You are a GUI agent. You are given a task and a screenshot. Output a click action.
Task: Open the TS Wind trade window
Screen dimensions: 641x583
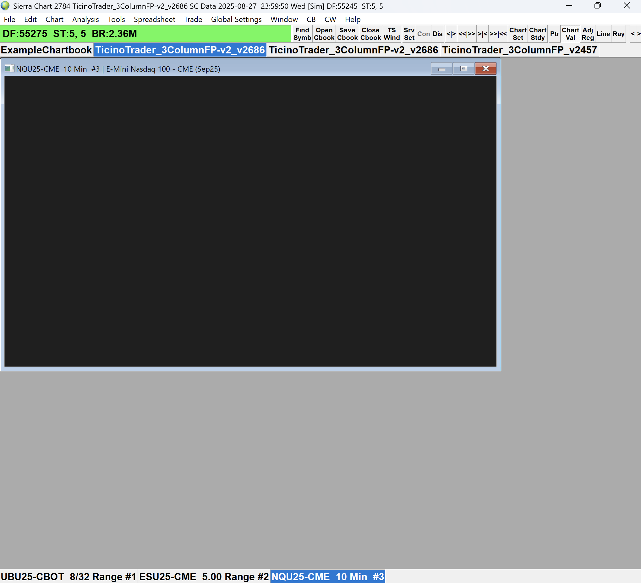point(392,34)
